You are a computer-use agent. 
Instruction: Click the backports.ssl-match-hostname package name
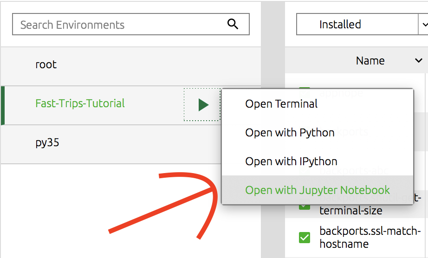[370, 237]
